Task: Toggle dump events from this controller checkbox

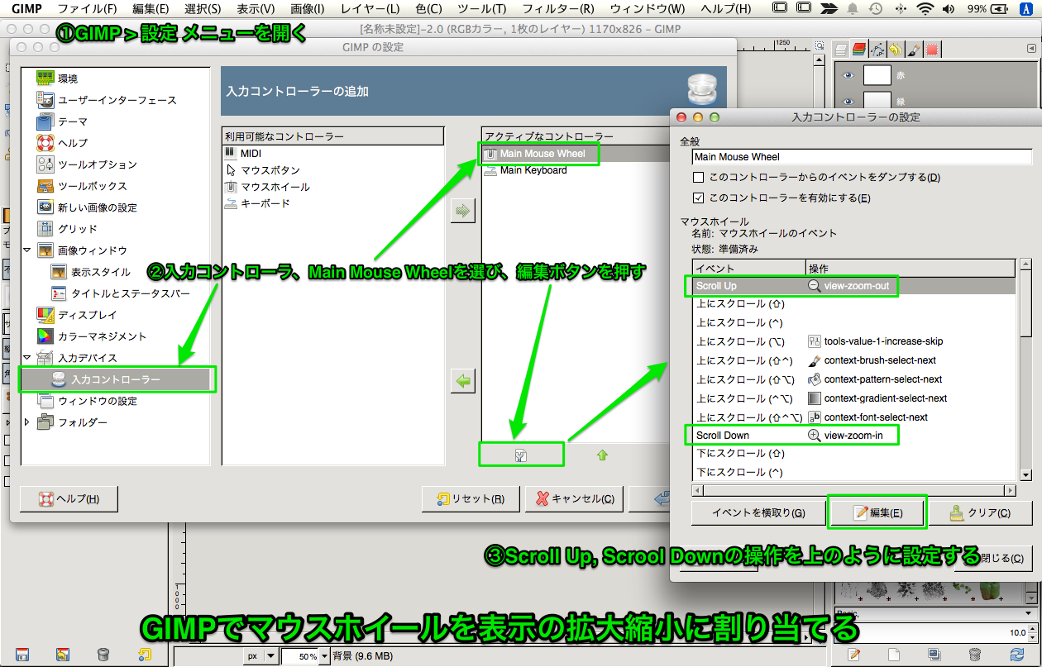Action: click(x=699, y=178)
